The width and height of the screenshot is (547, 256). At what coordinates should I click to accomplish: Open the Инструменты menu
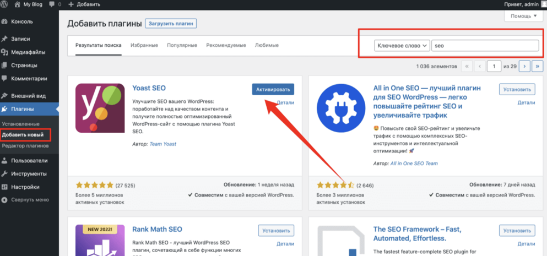click(29, 173)
